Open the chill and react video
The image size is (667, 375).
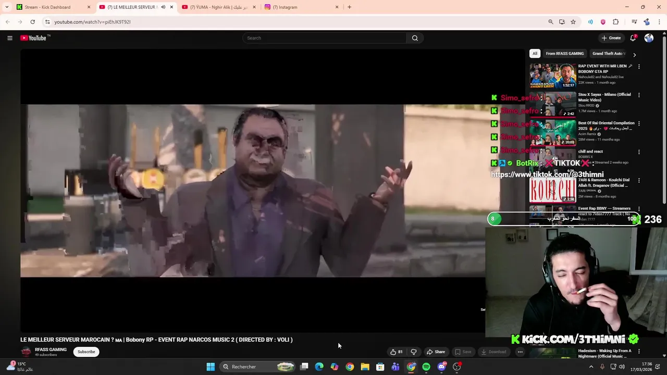click(590, 152)
